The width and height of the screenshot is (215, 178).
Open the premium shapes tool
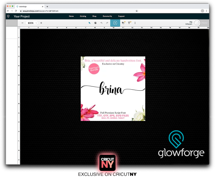124,23
